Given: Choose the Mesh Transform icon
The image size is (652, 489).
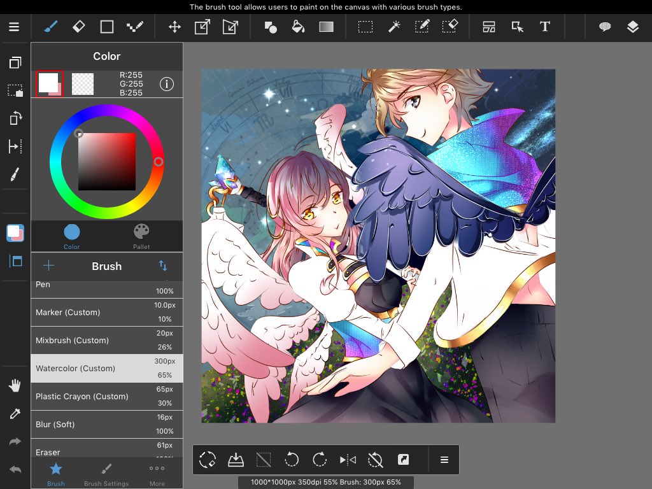Looking at the screenshot, I should (x=230, y=27).
